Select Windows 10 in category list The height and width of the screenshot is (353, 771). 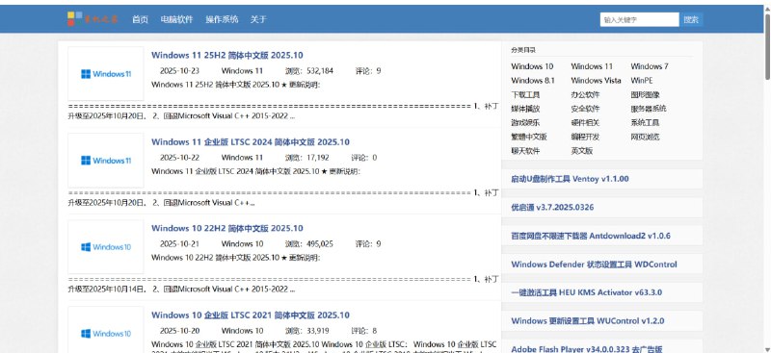[x=532, y=66]
